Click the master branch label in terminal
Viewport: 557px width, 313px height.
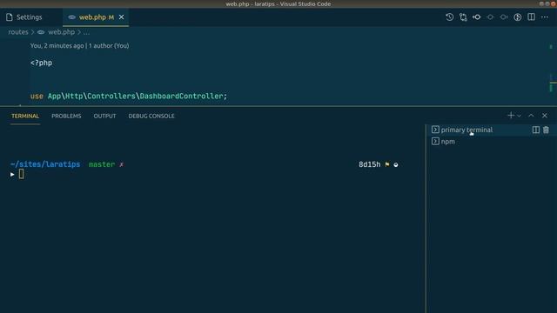click(102, 164)
